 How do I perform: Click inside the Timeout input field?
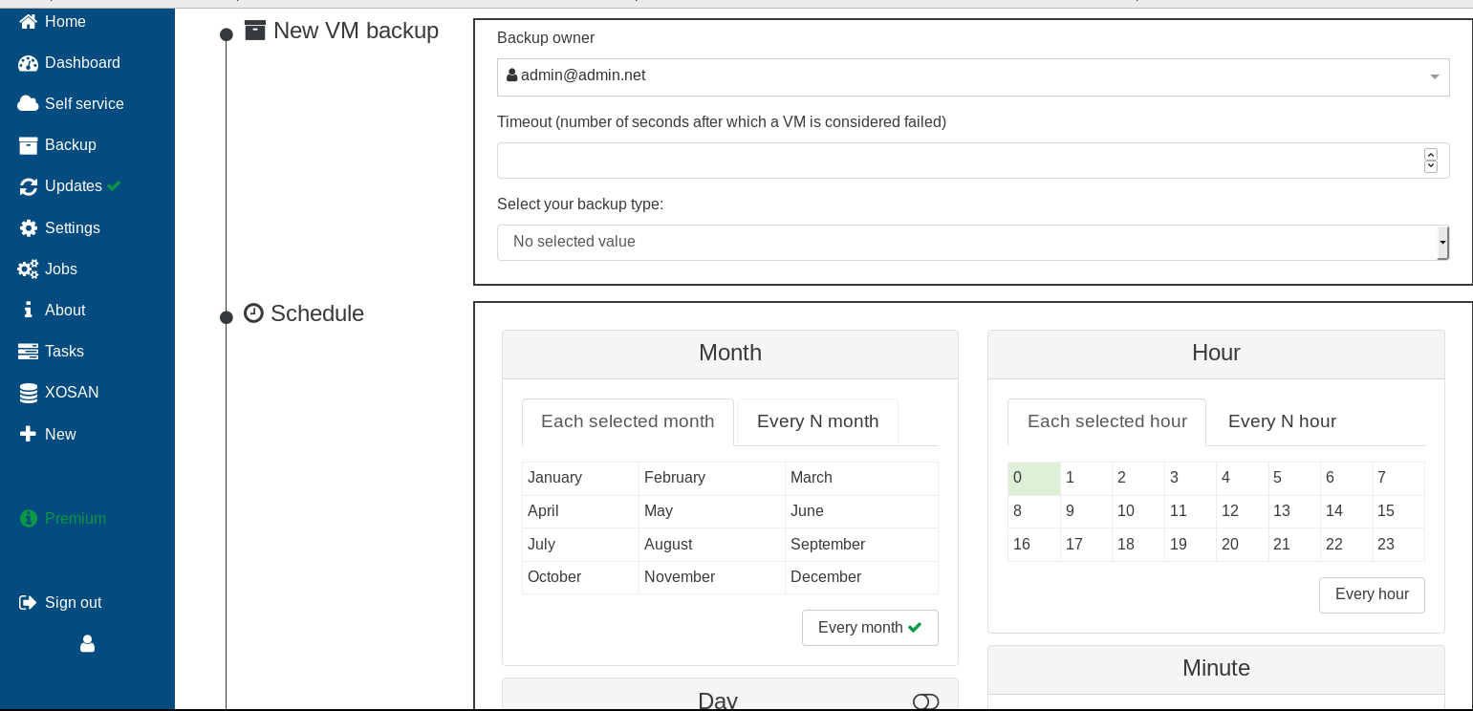(961, 161)
